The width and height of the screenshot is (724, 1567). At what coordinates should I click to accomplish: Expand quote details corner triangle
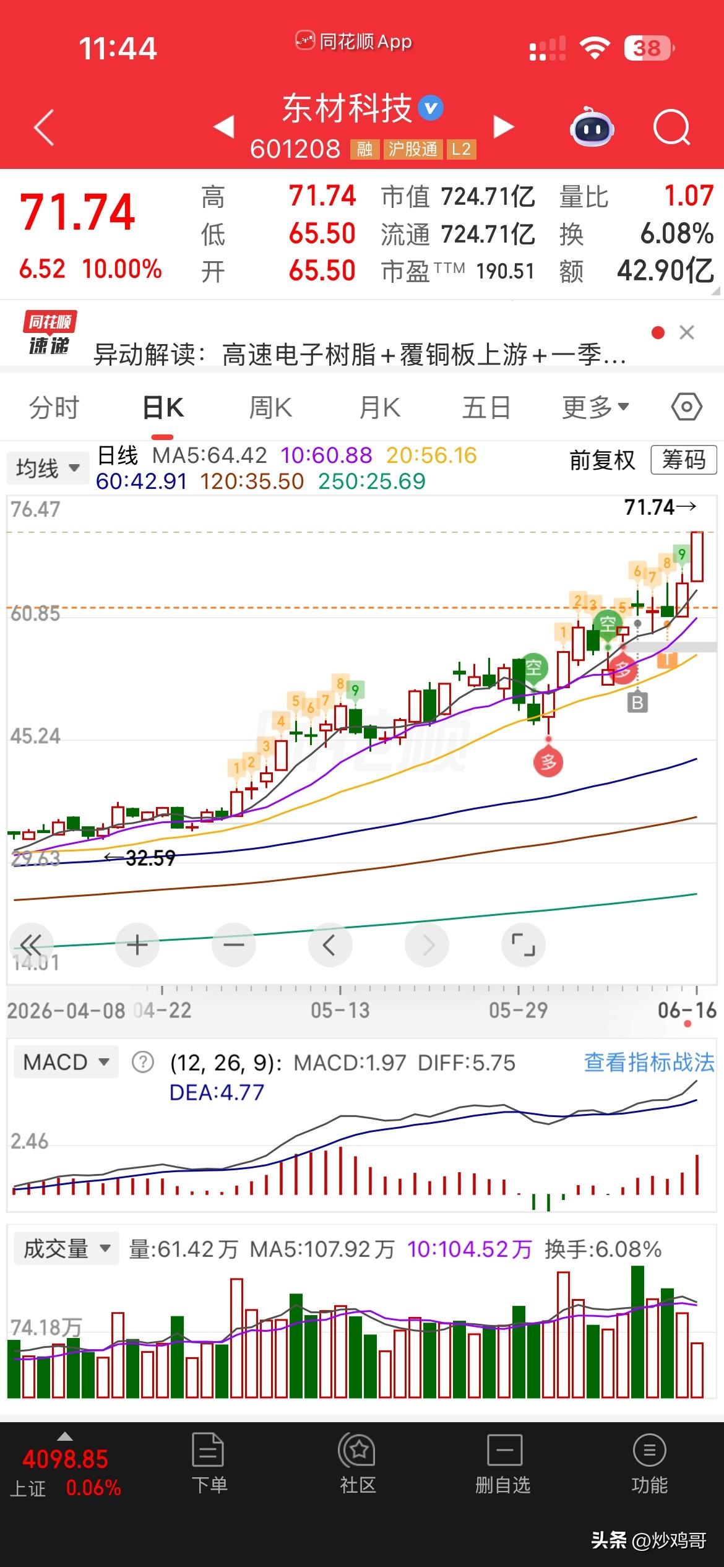(716, 291)
